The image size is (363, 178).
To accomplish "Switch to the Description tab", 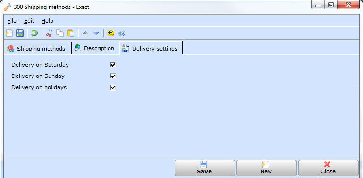I will (95, 48).
